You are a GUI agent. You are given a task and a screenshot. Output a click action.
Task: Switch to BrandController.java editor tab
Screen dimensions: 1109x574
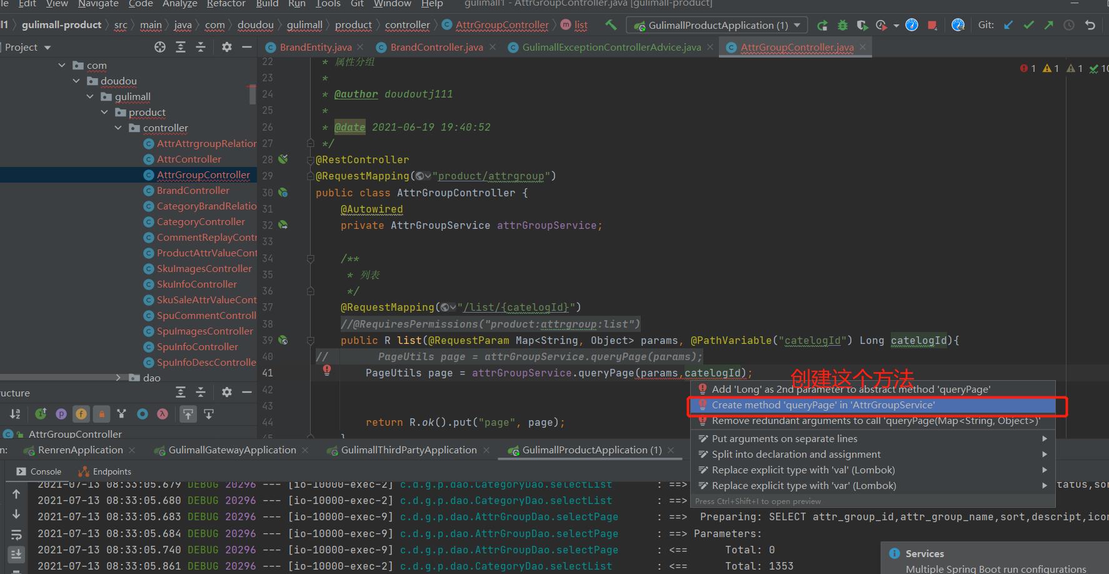[436, 48]
